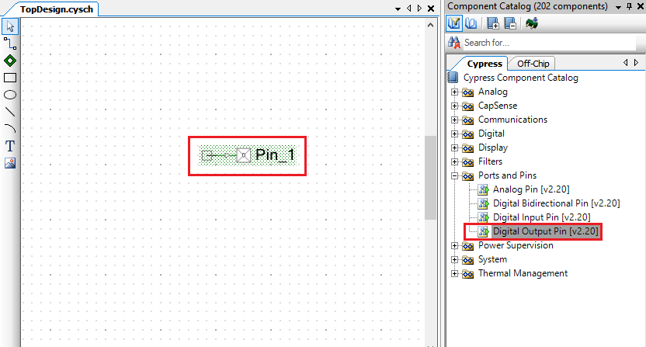Click the Analog folder icon
The image size is (646, 347).
point(467,92)
